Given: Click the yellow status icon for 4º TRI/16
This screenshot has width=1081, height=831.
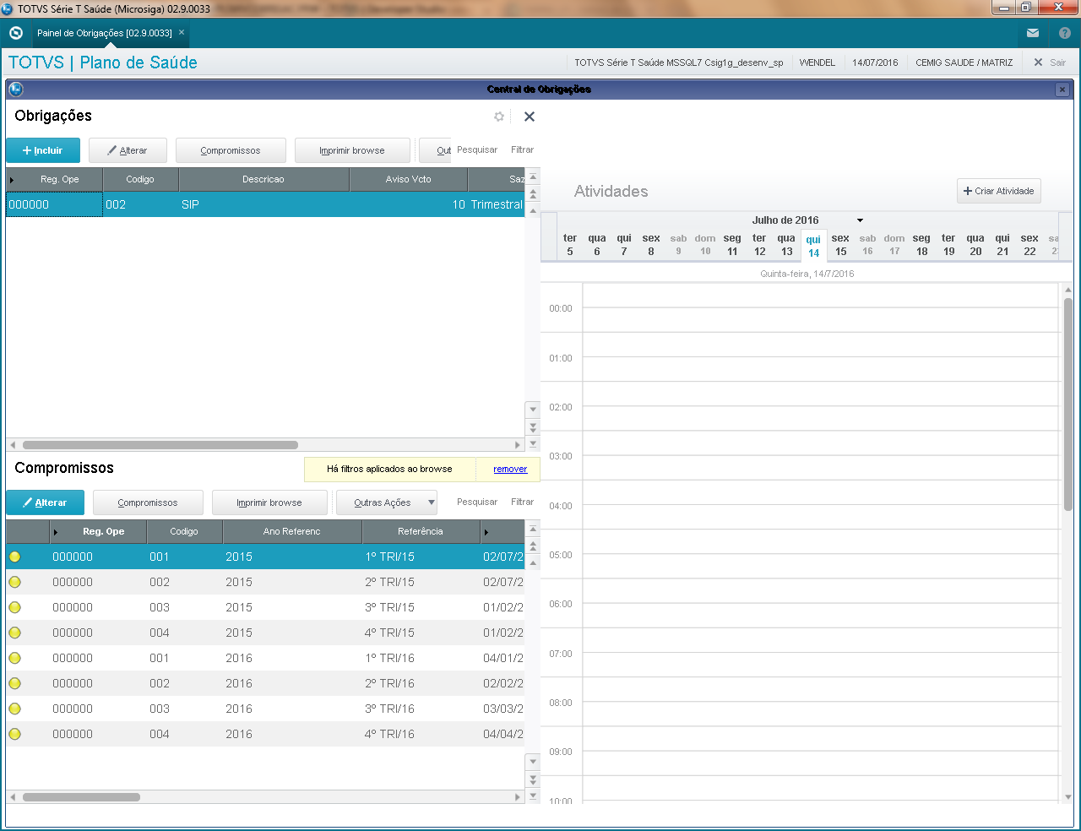Looking at the screenshot, I should (14, 734).
